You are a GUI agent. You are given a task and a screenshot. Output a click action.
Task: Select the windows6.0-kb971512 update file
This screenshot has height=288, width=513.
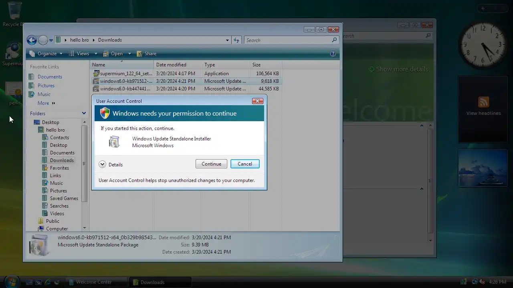tap(186, 81)
